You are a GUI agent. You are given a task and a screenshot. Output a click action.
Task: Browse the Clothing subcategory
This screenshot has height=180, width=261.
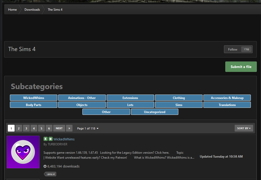tap(179, 98)
